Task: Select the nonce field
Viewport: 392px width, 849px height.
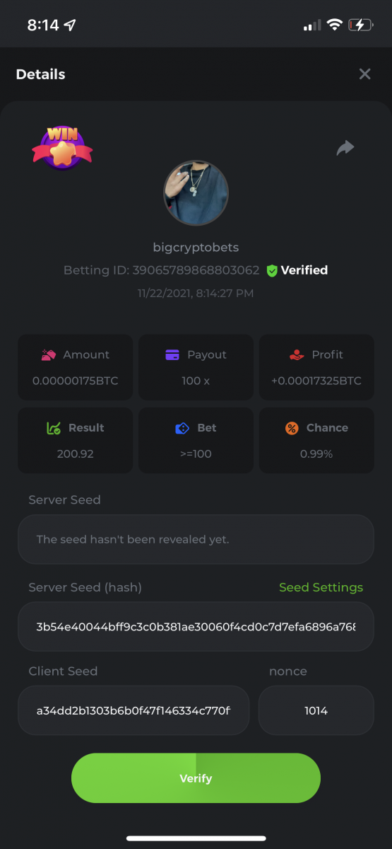Action: tap(316, 710)
